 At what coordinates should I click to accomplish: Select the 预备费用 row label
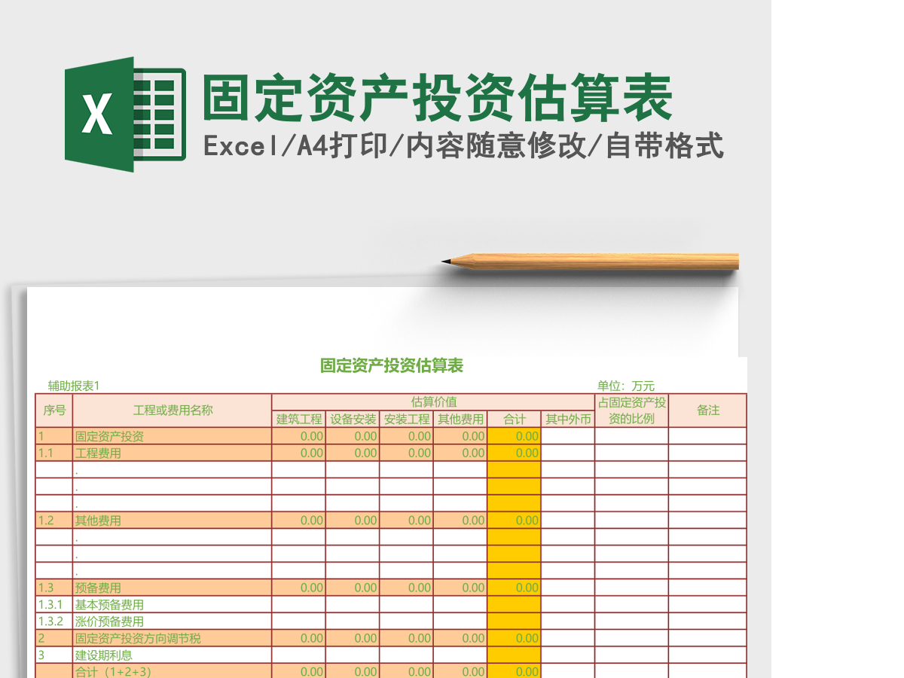click(173, 588)
